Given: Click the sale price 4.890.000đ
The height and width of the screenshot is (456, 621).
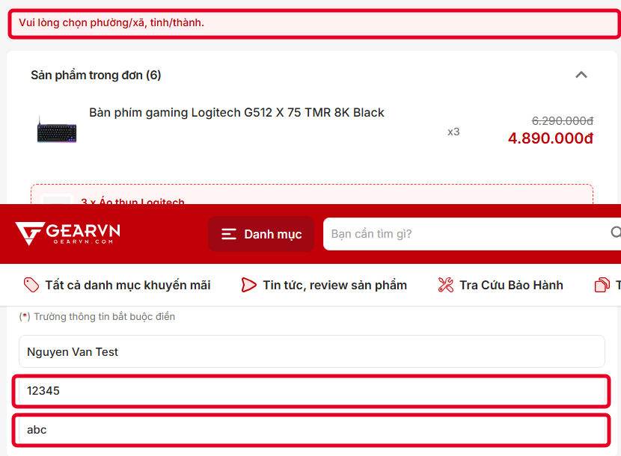Looking at the screenshot, I should click(x=551, y=138).
